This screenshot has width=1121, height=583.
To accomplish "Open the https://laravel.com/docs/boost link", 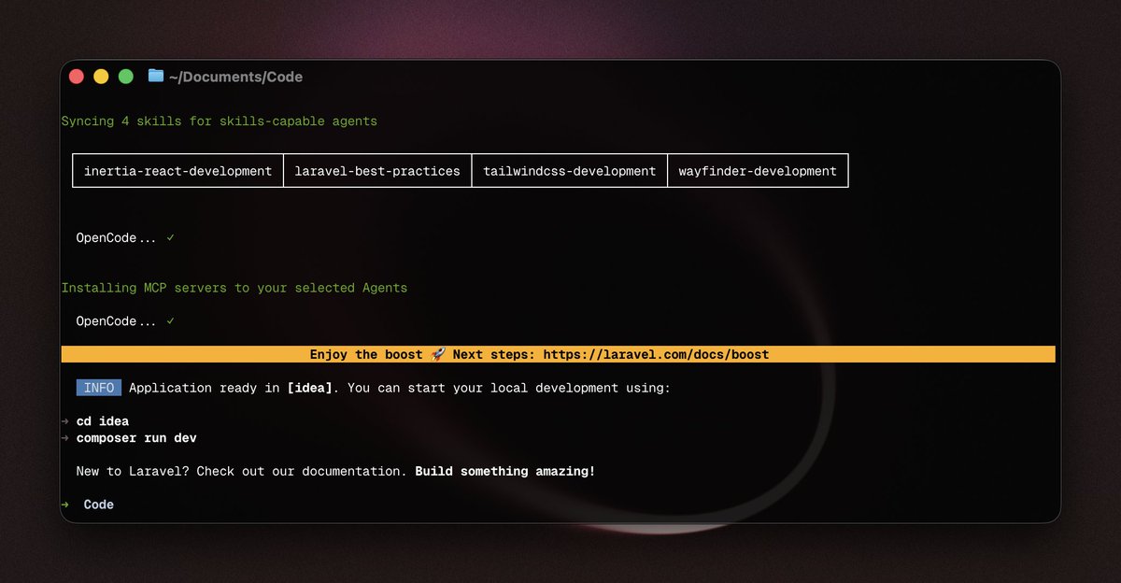I will point(656,355).
